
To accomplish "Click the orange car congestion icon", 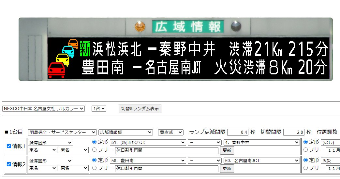I will (x=73, y=44).
